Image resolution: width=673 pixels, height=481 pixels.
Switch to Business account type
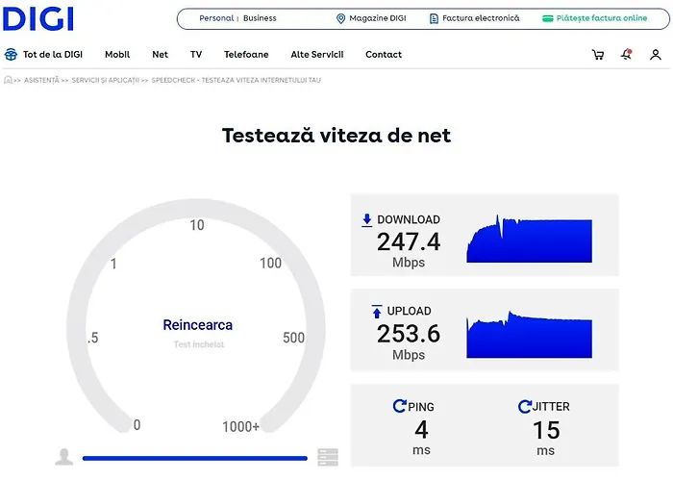260,18
